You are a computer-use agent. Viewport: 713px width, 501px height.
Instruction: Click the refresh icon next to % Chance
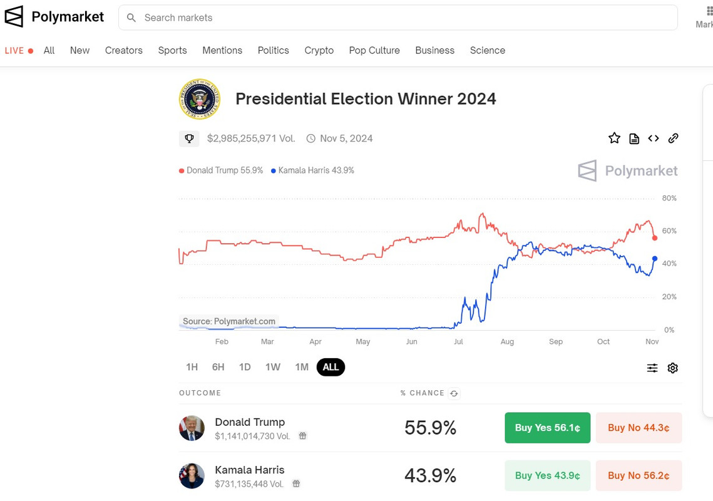coord(454,393)
